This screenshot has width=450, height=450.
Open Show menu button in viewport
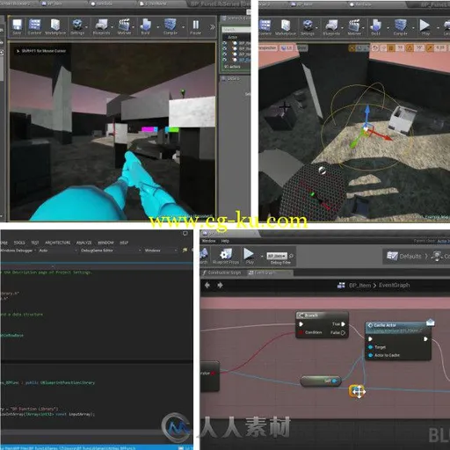click(x=301, y=47)
